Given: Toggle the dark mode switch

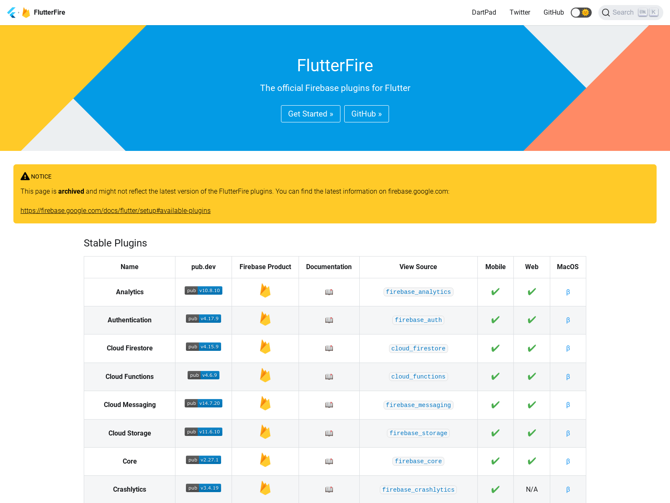Looking at the screenshot, I should [581, 13].
